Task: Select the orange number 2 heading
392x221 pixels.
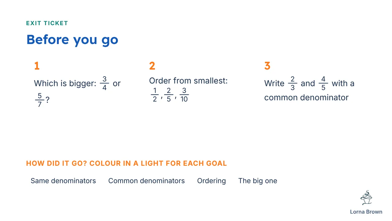Action: click(152, 66)
